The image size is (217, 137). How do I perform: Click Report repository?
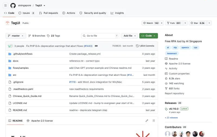(174, 93)
